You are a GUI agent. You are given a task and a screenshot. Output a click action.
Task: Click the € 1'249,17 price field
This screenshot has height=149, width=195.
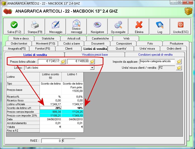[x=49, y=61]
